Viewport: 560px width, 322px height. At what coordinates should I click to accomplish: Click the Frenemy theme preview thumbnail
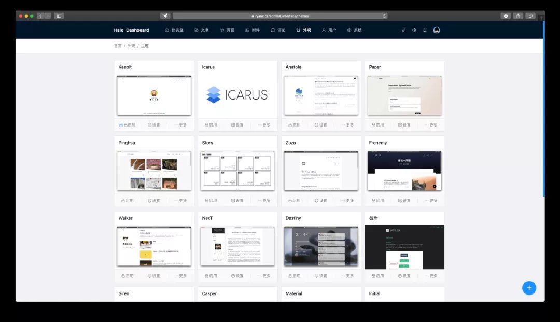click(404, 171)
